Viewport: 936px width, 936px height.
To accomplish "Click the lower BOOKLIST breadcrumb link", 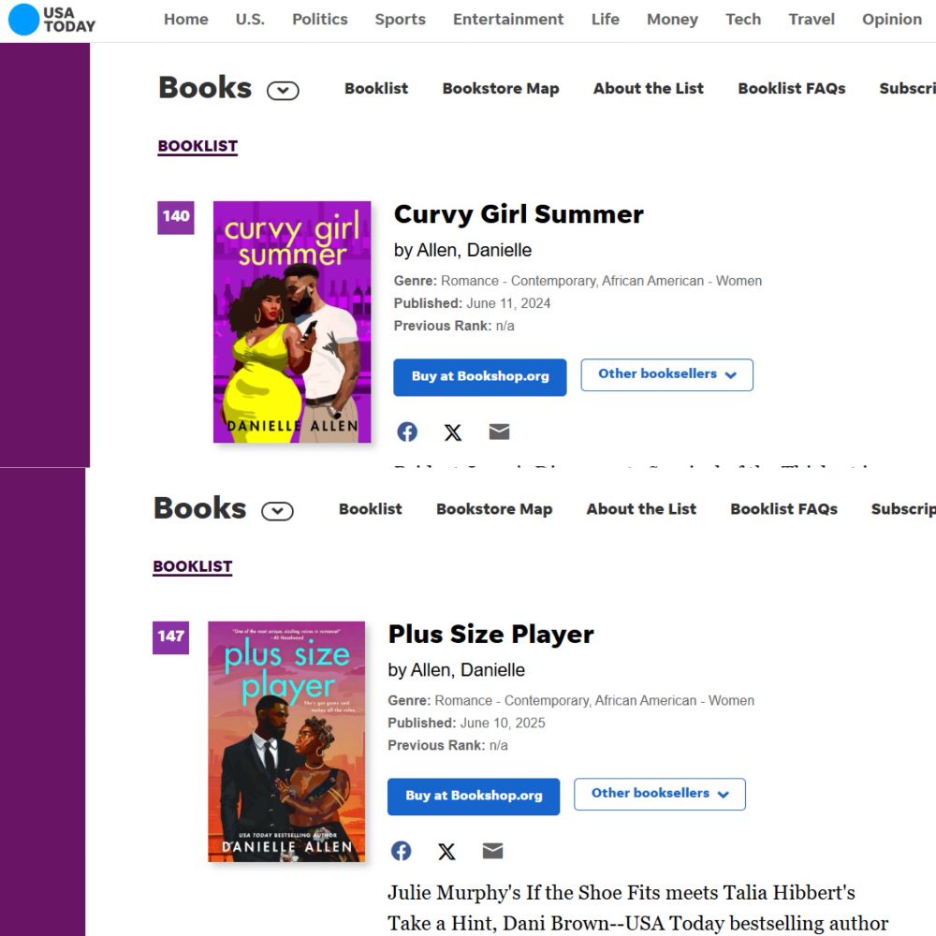I will 192,566.
